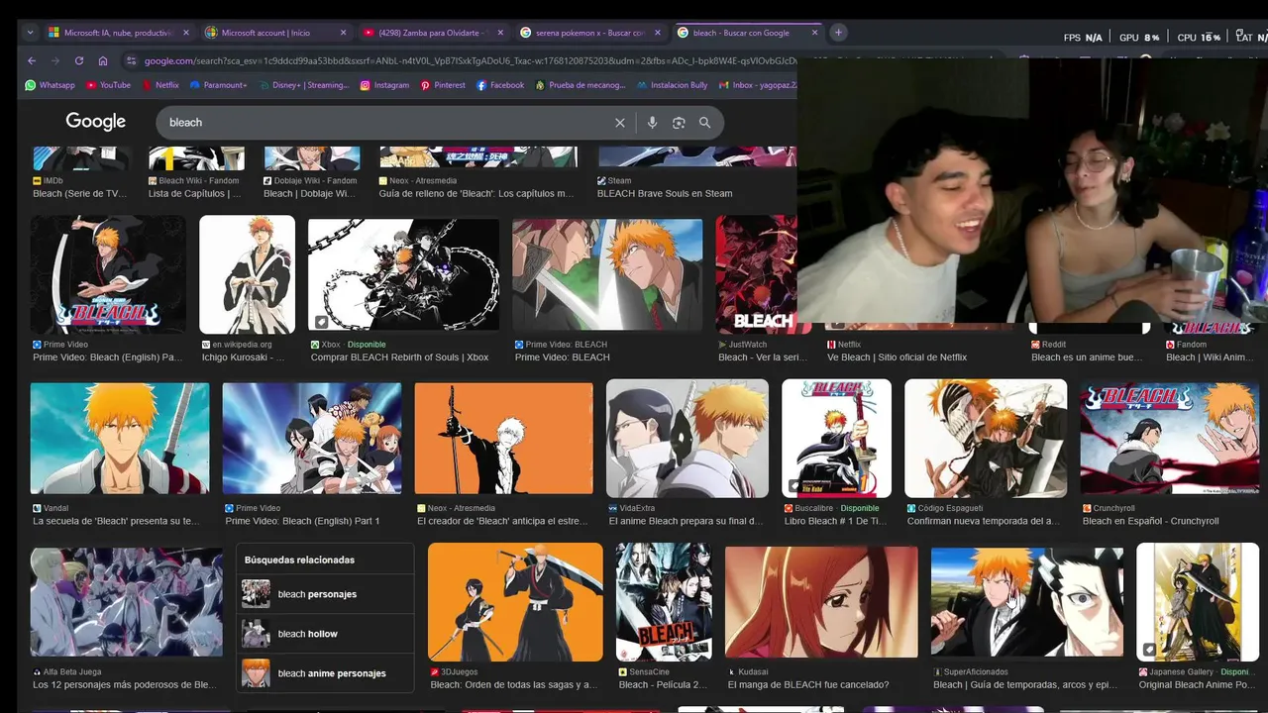1268x713 pixels.
Task: Open Confirman nueva temporada Código Espagueti link
Action: click(983, 521)
